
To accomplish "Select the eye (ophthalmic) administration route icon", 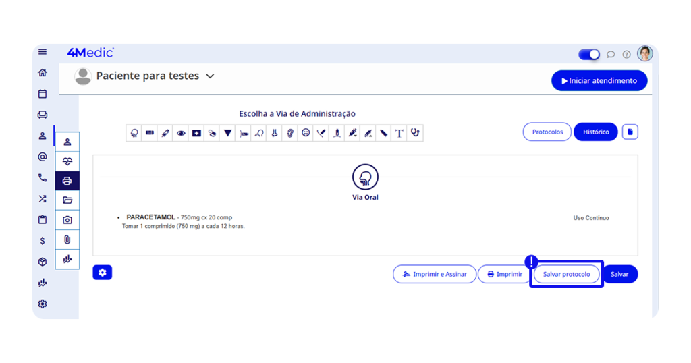I will [181, 133].
